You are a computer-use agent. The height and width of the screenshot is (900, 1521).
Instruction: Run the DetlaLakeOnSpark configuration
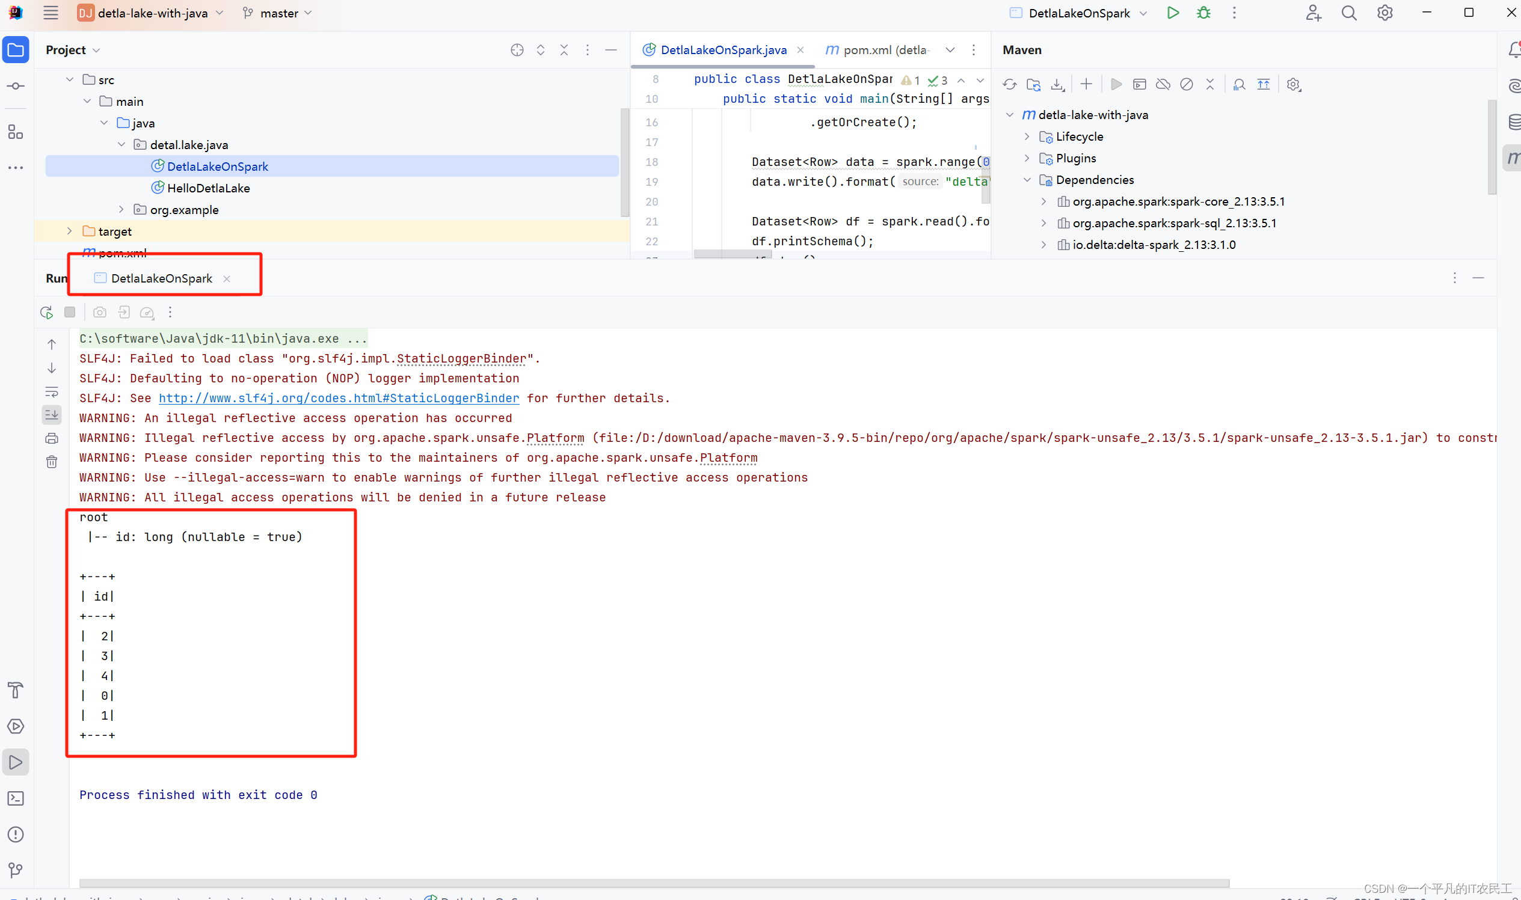(x=1172, y=13)
